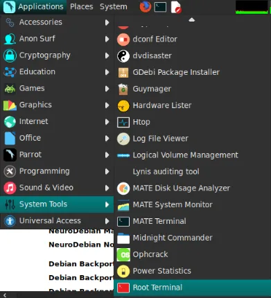The image size is (271, 298).
Task: Click the Hardware Lister icon
Action: click(x=123, y=106)
